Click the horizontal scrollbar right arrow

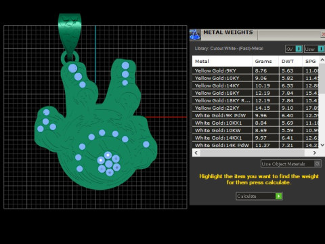tap(314, 152)
